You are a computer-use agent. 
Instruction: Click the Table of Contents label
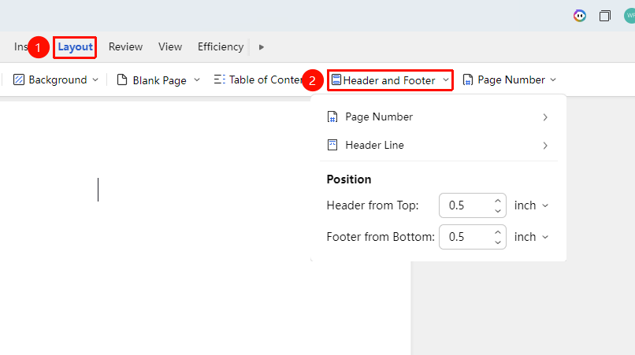coord(266,80)
